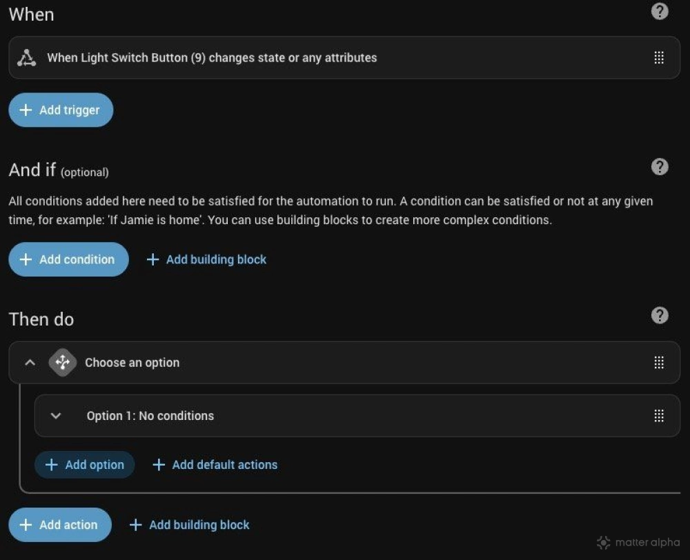The width and height of the screenshot is (690, 560).
Task: Click the Option 1: No conditions label
Action: point(150,416)
